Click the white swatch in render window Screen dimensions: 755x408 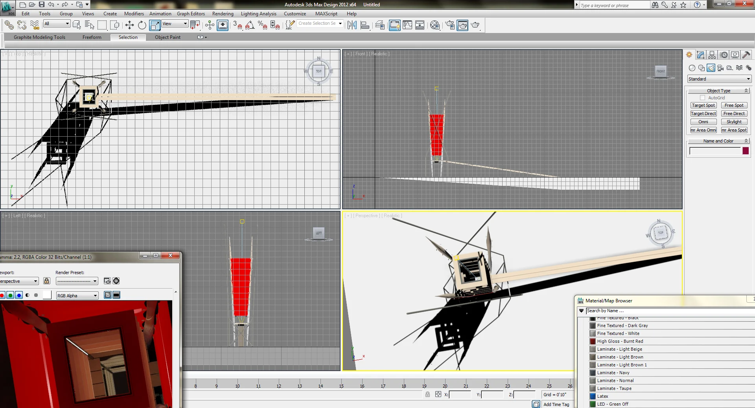[x=47, y=295]
